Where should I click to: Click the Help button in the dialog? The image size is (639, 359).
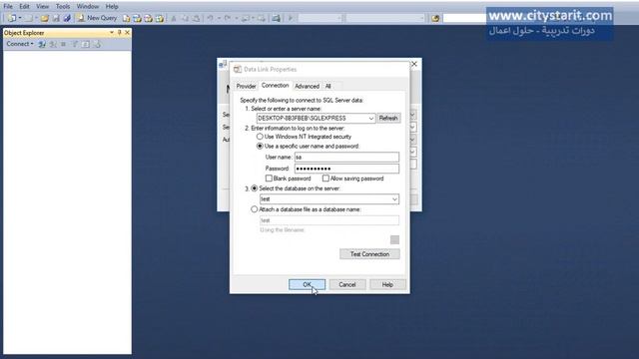pyautogui.click(x=387, y=284)
